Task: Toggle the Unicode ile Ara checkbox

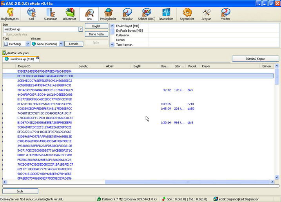Action: point(5,34)
